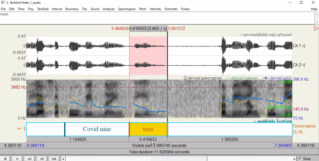
Task: Toggle the Group checkbox
Action: point(300,158)
